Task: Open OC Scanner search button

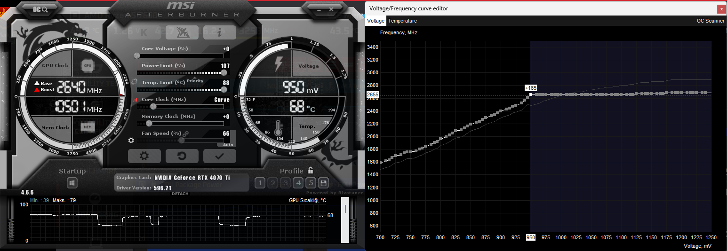Action: (x=41, y=9)
